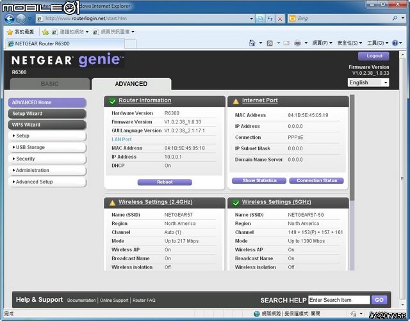Click the Logout button

[373, 56]
